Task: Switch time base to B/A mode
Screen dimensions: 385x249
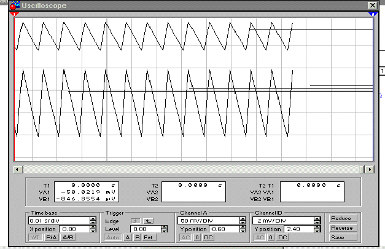Action: coord(52,237)
